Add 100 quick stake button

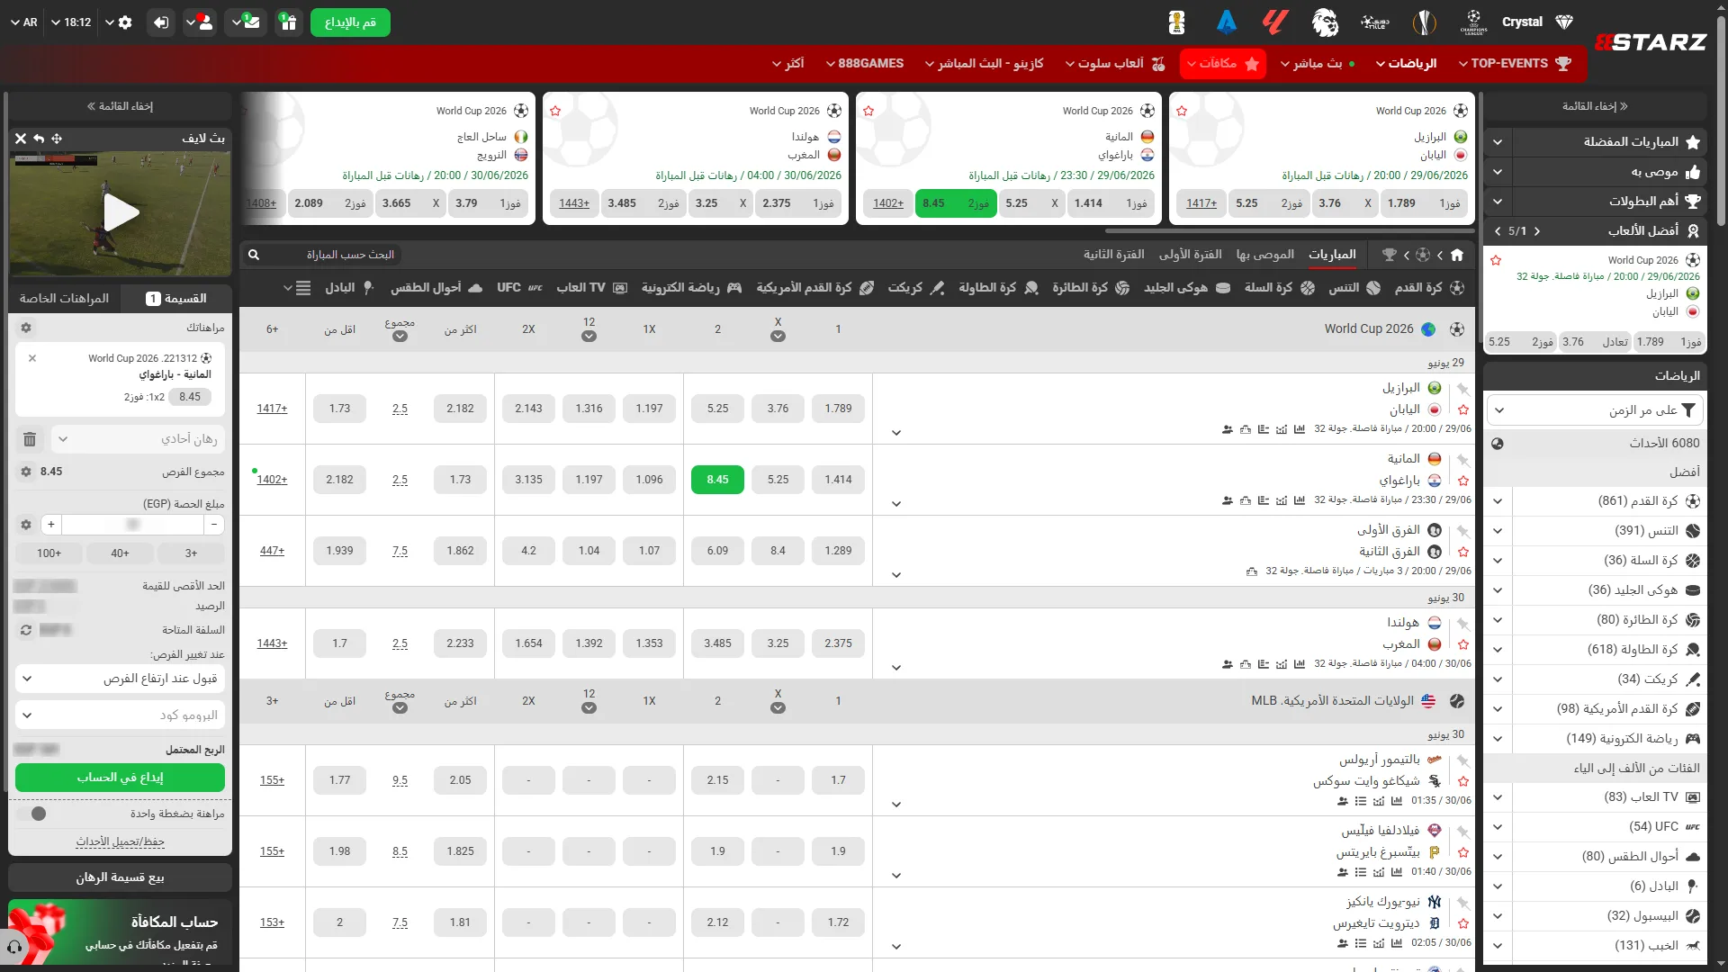[x=49, y=553]
